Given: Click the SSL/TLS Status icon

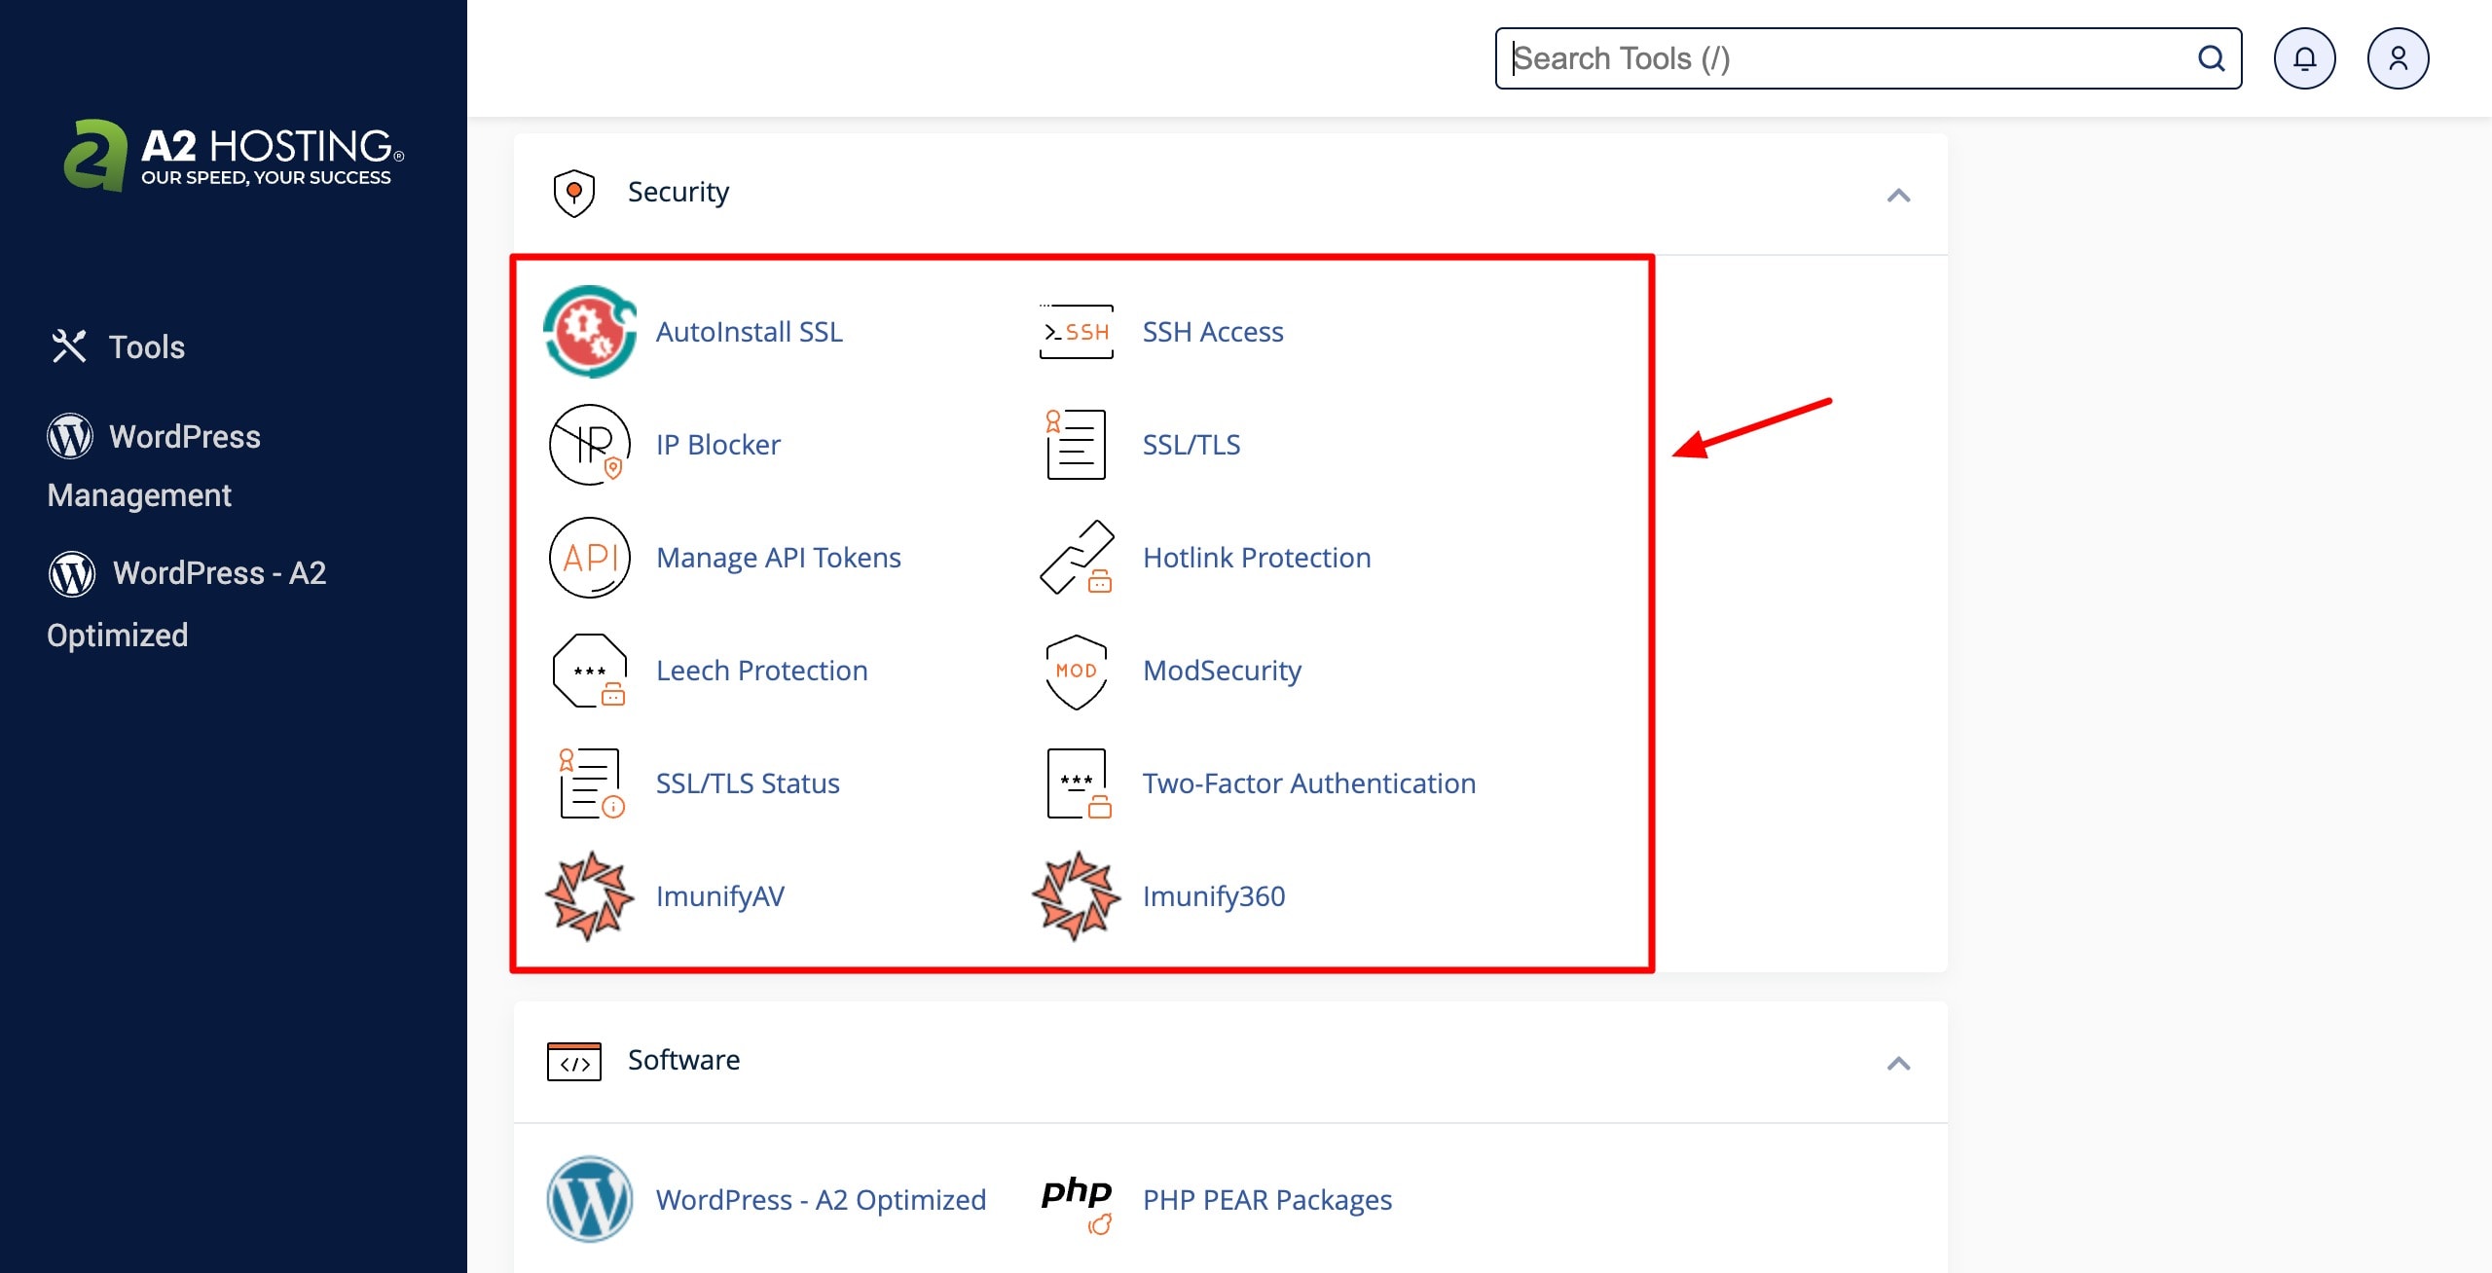Looking at the screenshot, I should pos(590,783).
